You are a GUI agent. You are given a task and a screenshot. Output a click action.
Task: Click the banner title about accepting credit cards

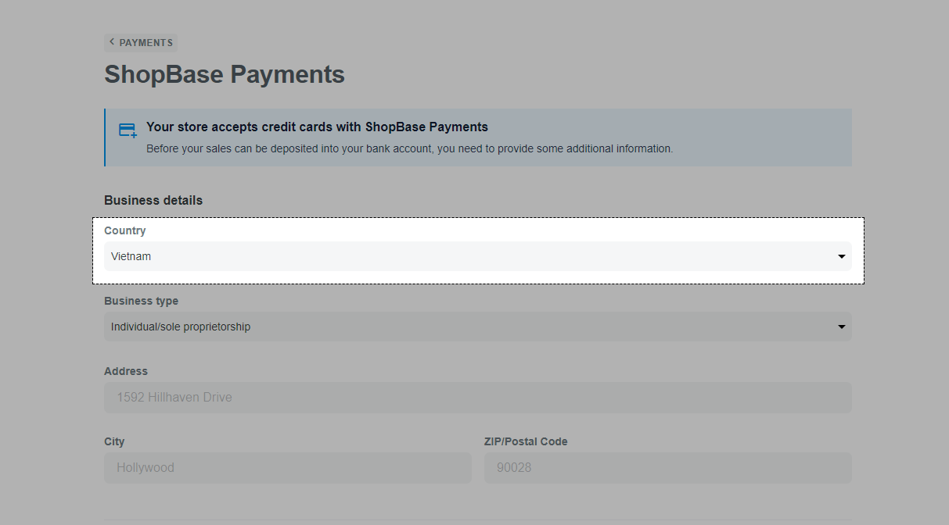pos(317,127)
